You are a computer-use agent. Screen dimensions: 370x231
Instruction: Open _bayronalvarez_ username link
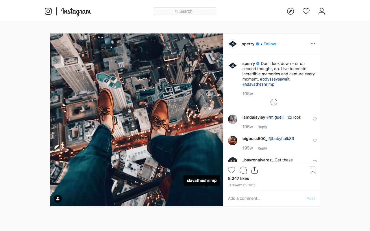258,160
